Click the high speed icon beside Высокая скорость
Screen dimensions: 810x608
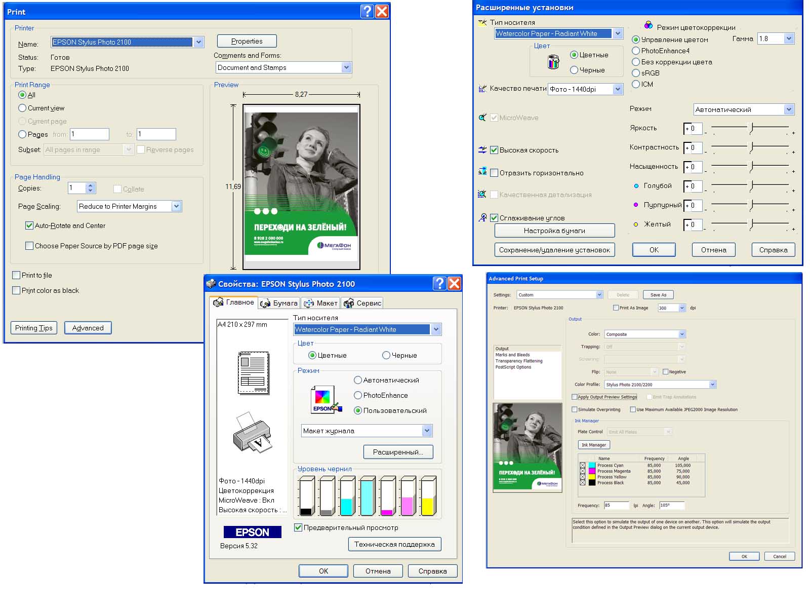[x=482, y=150]
